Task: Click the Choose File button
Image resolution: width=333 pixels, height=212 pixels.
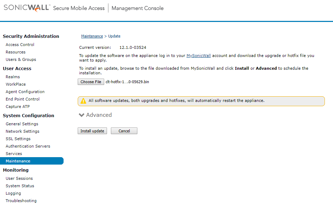Action: point(91,82)
